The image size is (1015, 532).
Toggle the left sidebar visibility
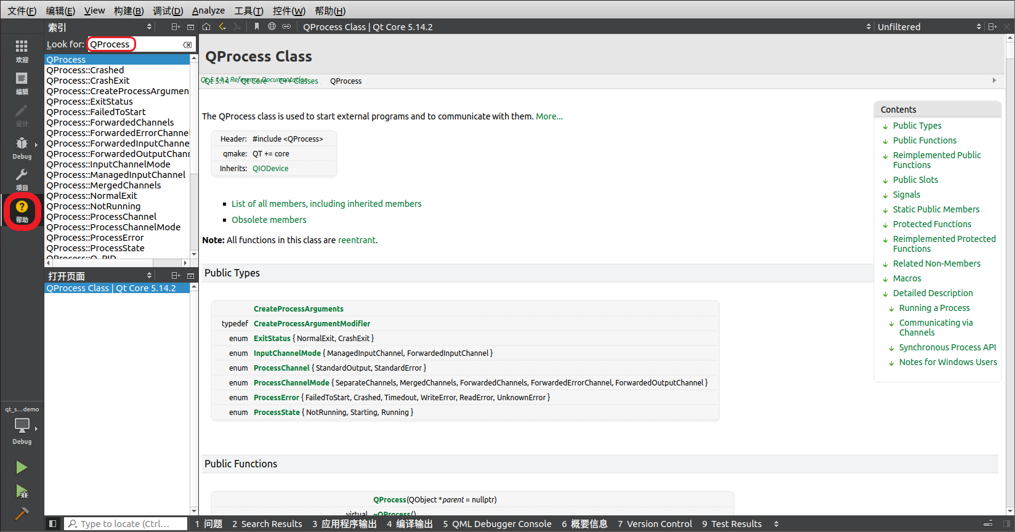coord(53,523)
